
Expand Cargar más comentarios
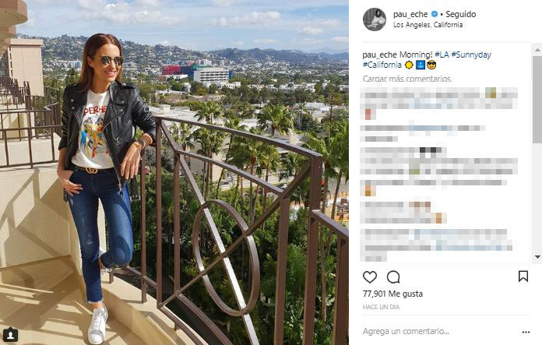pos(406,79)
